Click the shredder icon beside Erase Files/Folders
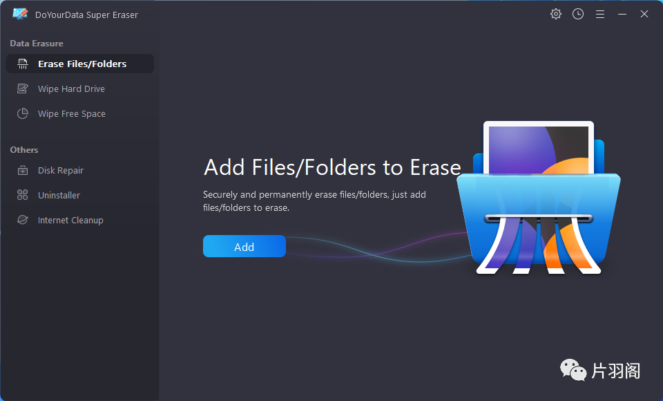Viewport: 663px width, 401px height. pos(22,64)
